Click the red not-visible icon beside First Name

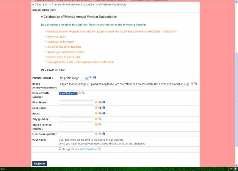(100, 102)
